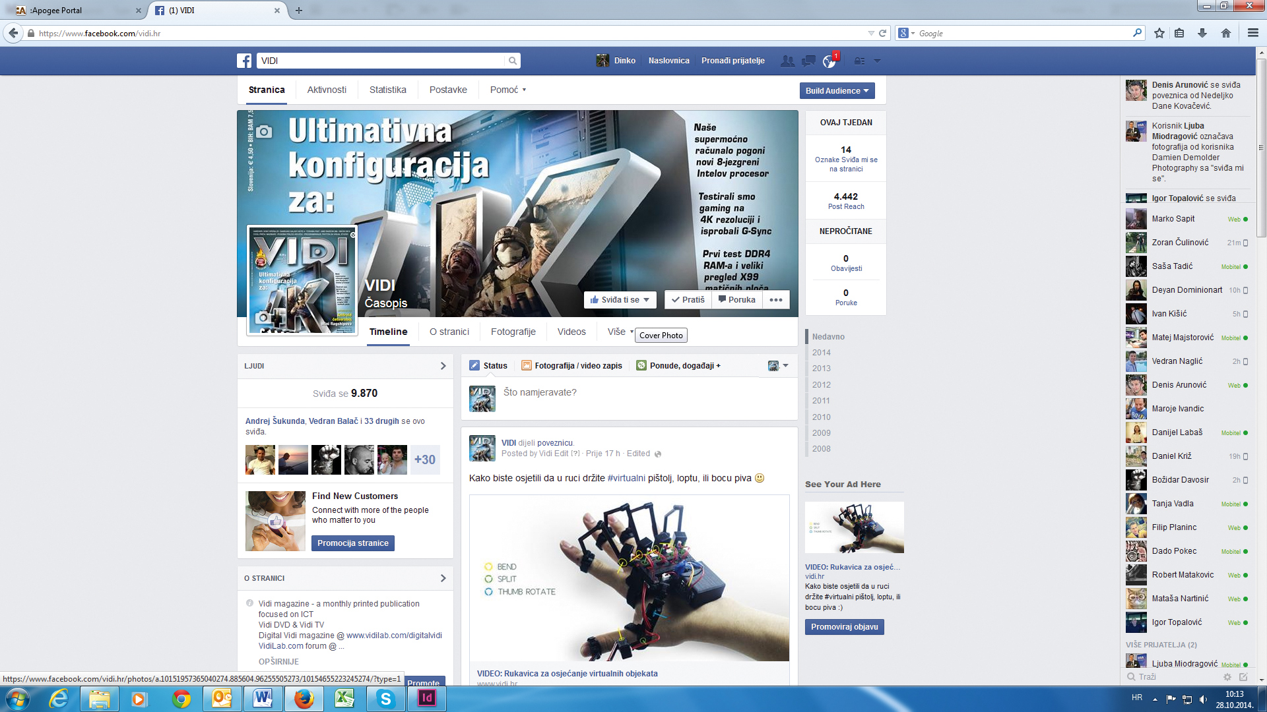Viewport: 1267px width, 712px height.
Task: Expand the Build Audience dropdown
Action: point(837,91)
